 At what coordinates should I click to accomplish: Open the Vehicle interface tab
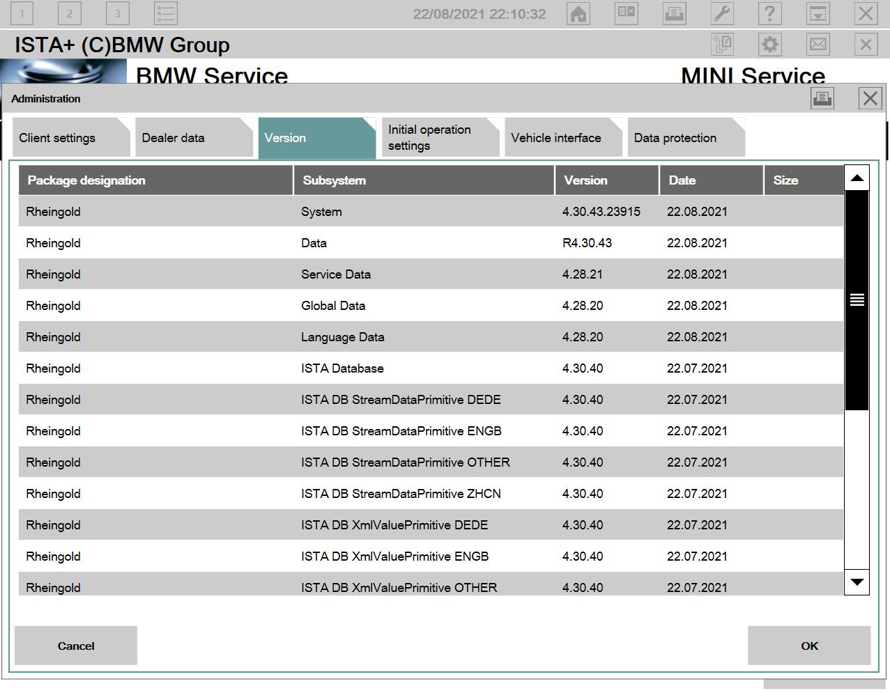(x=555, y=137)
